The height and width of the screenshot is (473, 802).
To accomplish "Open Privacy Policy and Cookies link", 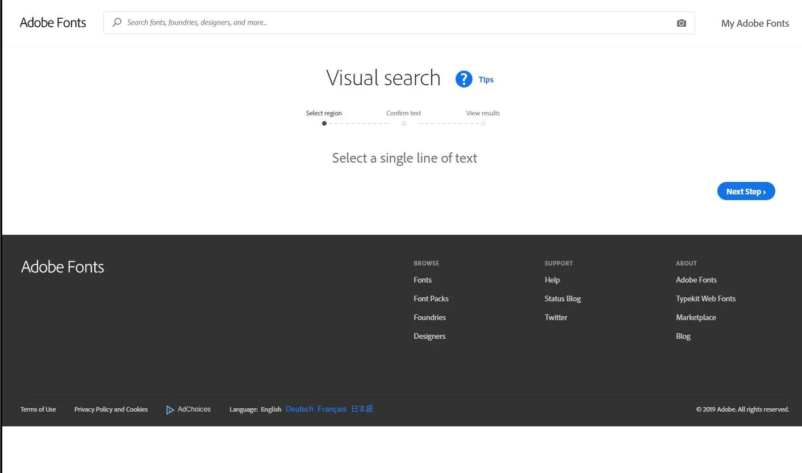I will [111, 409].
